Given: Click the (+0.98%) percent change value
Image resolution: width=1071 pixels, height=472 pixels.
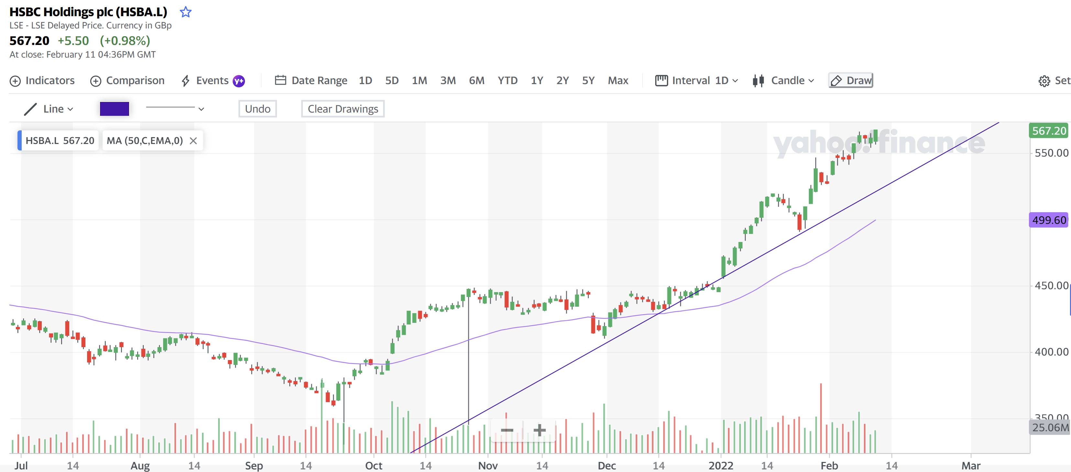Looking at the screenshot, I should pyautogui.click(x=125, y=41).
